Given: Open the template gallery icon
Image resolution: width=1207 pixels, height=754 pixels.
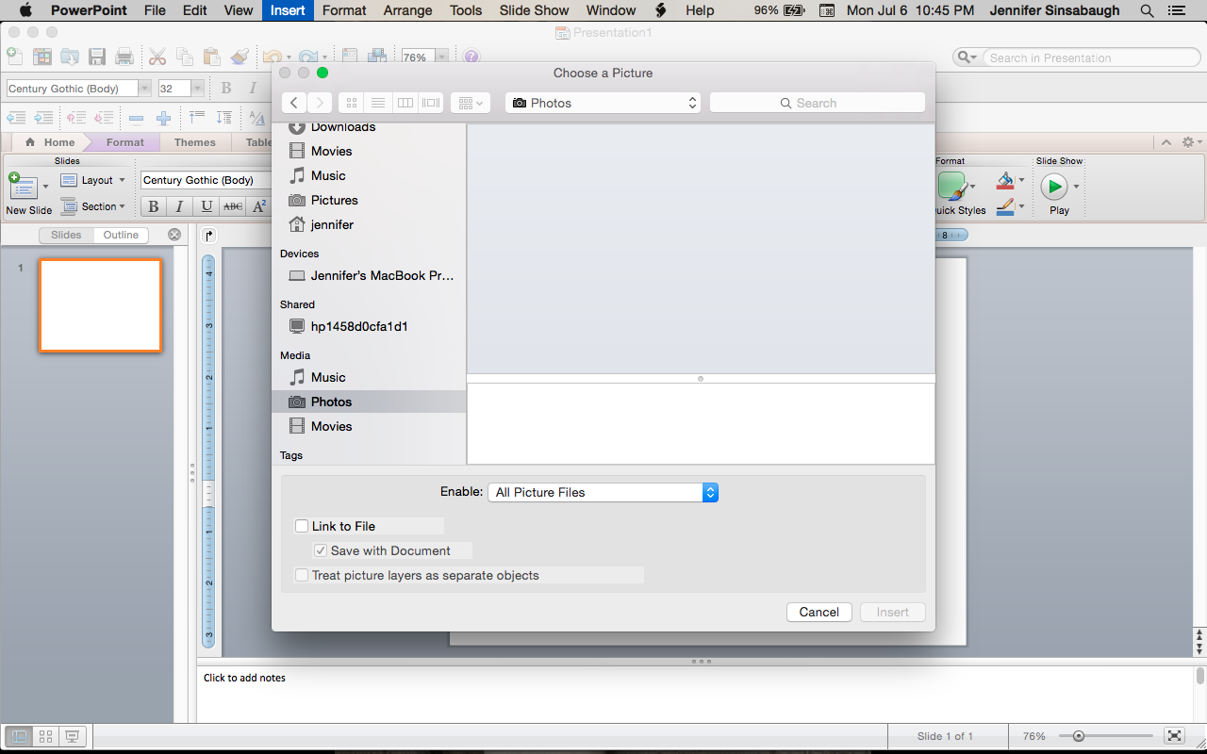Looking at the screenshot, I should [x=42, y=57].
